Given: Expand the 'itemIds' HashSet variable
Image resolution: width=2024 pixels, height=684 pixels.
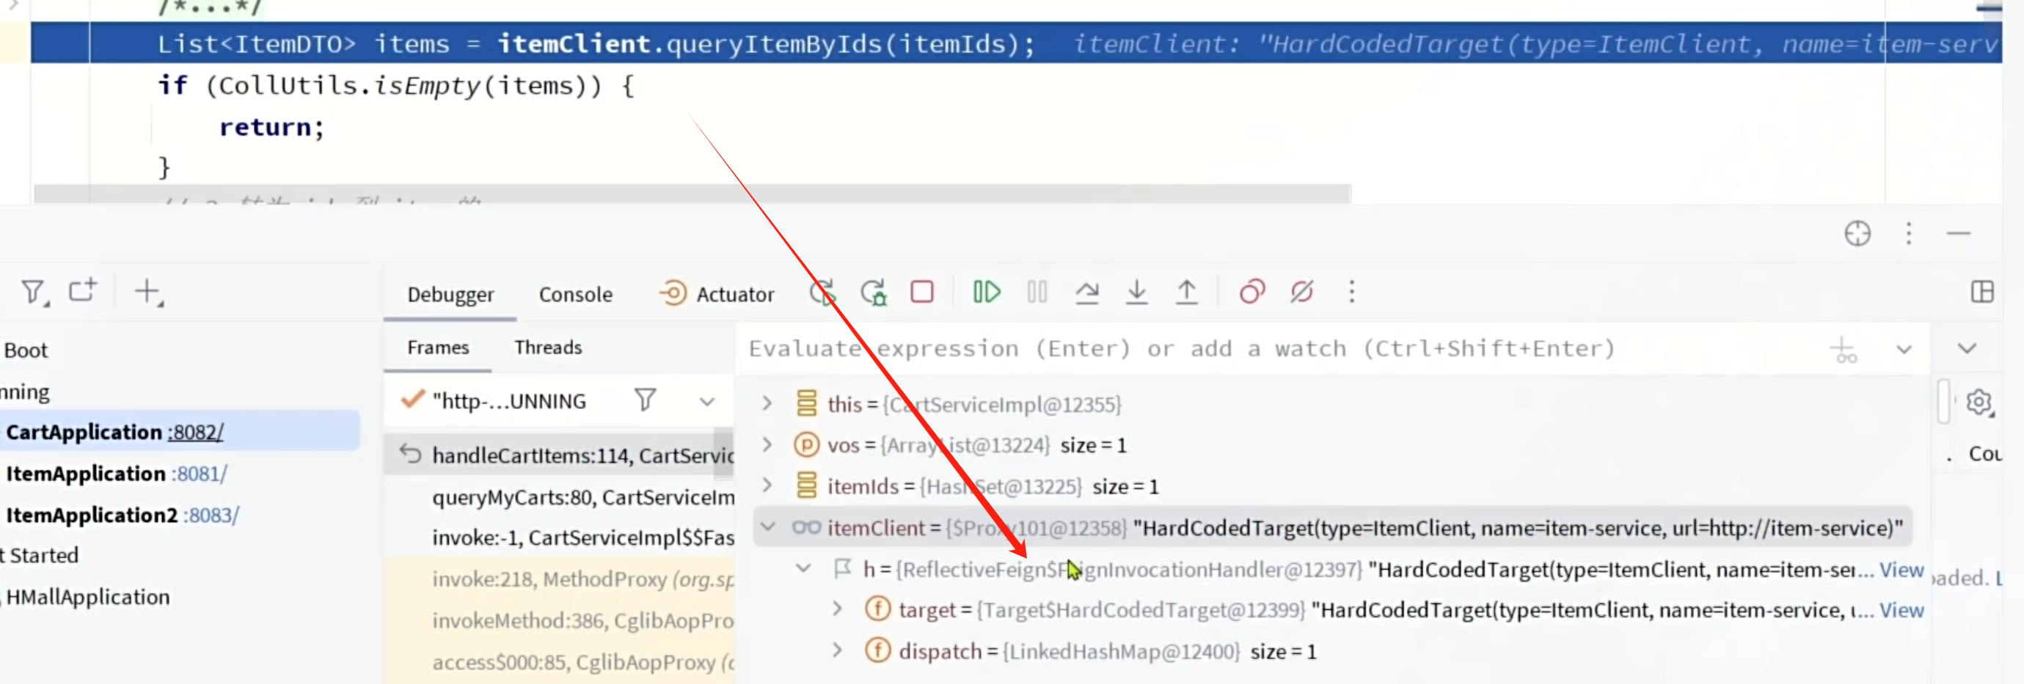Looking at the screenshot, I should coord(767,486).
